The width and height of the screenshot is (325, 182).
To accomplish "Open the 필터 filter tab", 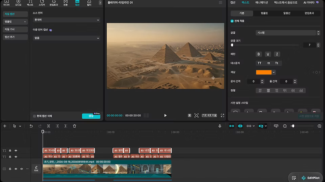I will click(x=89, y=3).
